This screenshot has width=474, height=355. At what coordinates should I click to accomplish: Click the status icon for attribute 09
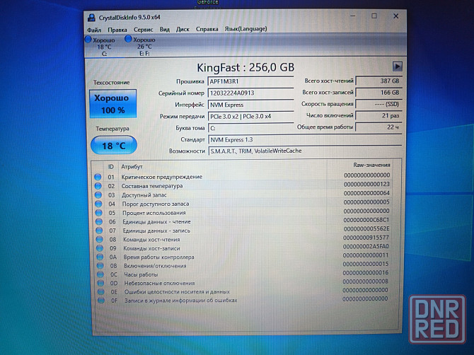[100, 248]
